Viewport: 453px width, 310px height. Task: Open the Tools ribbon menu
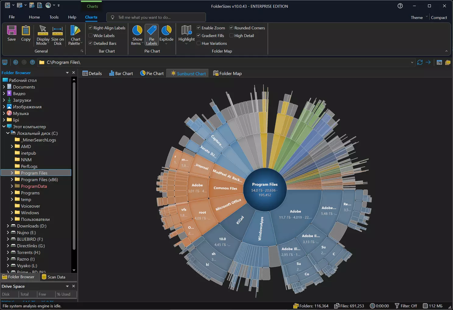(x=54, y=17)
